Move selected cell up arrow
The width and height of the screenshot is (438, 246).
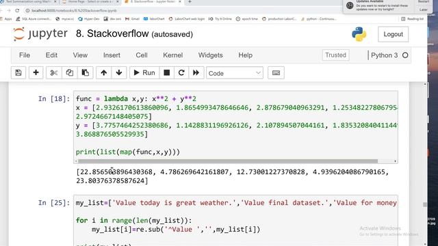point(103,73)
